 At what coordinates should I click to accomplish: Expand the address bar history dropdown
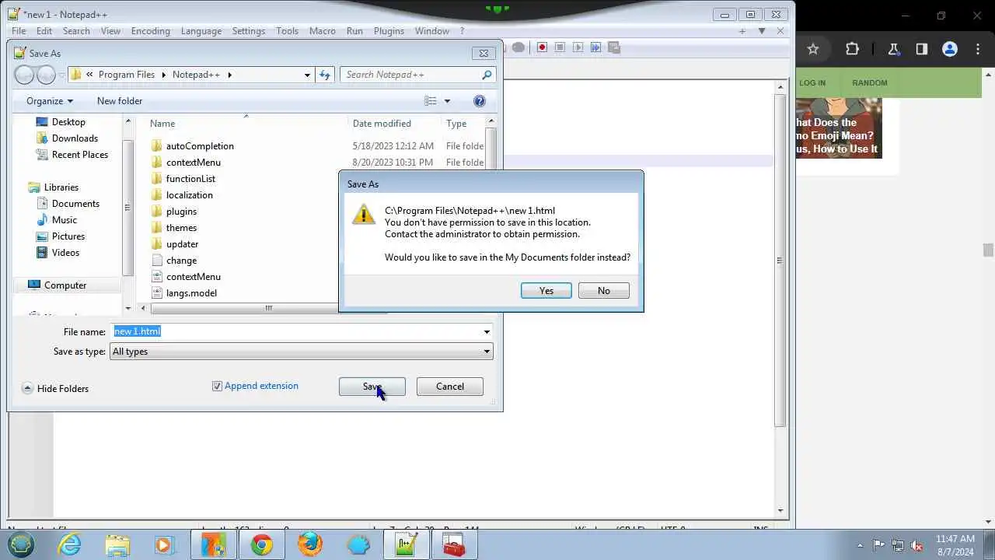(x=307, y=75)
